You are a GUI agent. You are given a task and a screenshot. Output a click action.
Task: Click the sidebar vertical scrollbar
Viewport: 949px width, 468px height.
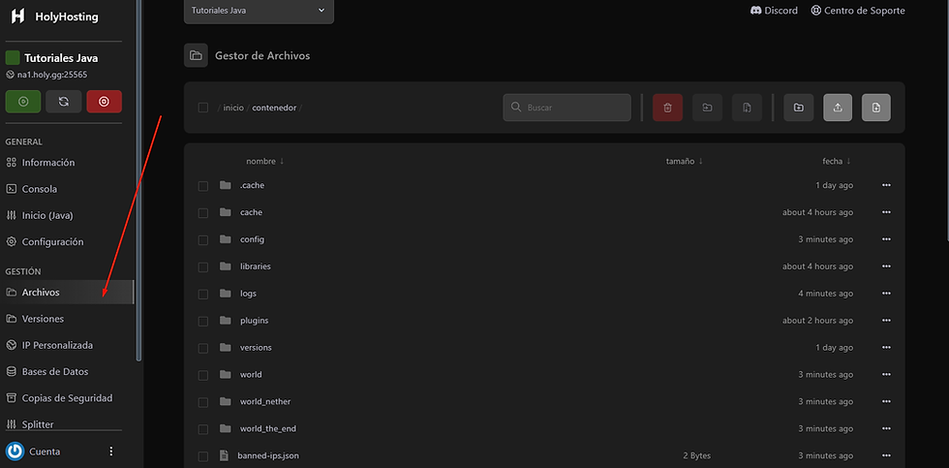pyautogui.click(x=138, y=180)
